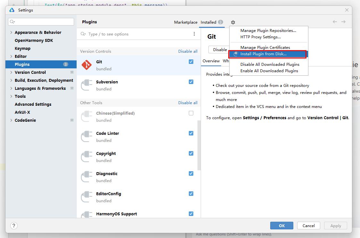
Task: Disable the Copyright plugin checkbox
Action: [191, 153]
